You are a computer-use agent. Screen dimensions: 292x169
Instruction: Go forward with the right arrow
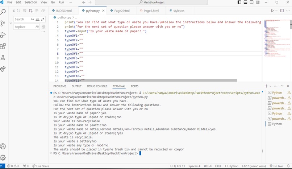pyautogui.click(x=90, y=2)
